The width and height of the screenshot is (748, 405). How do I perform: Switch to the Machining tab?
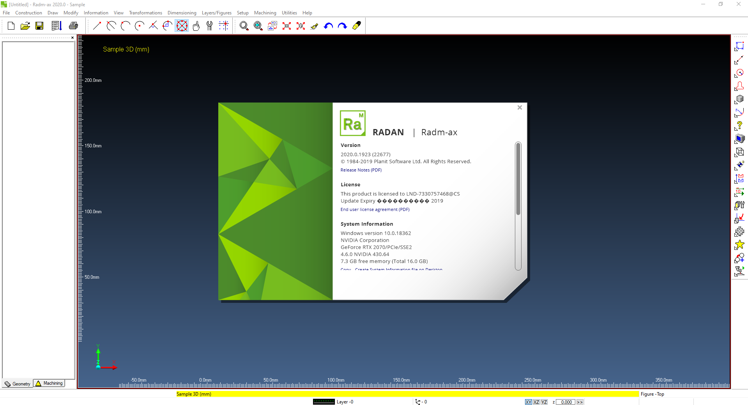(49, 384)
